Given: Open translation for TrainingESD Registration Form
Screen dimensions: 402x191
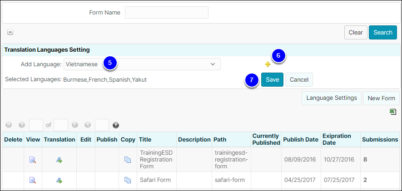Looking at the screenshot, I should 59,160.
